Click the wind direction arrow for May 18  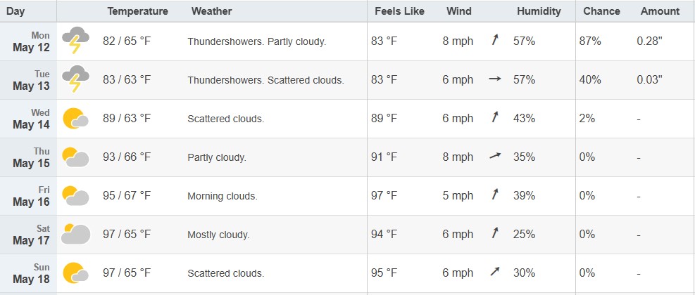coord(494,272)
